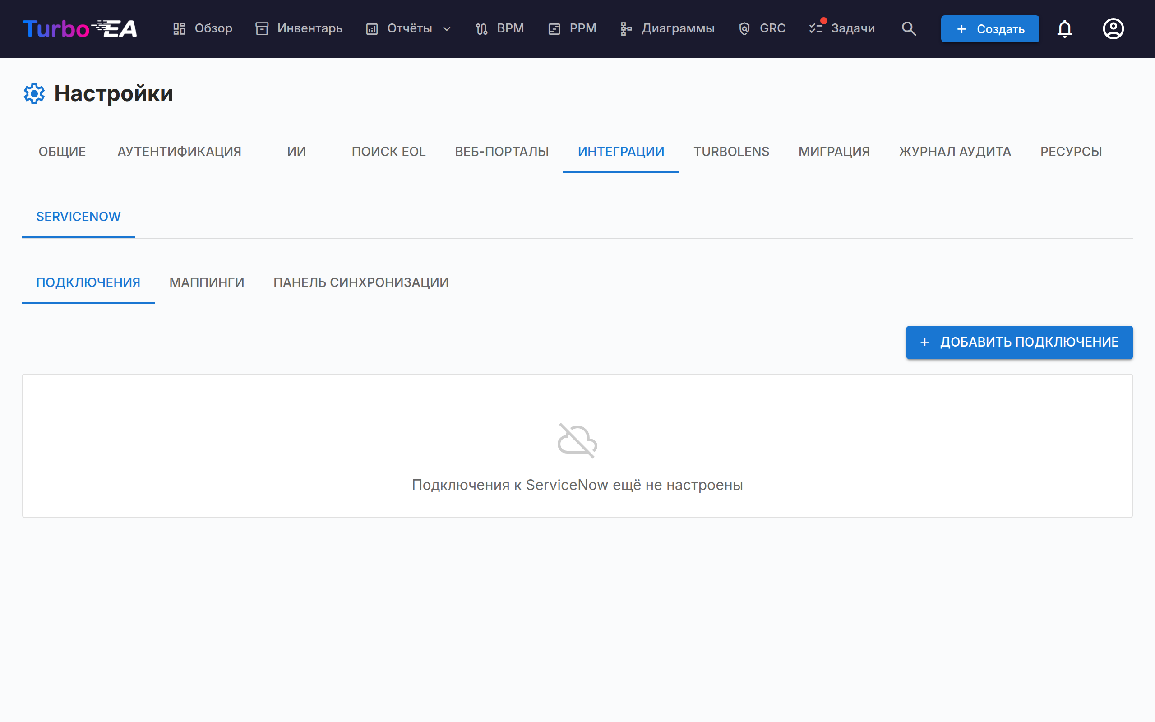Open the user account avatar menu
Image resolution: width=1155 pixels, height=722 pixels.
coord(1113,28)
